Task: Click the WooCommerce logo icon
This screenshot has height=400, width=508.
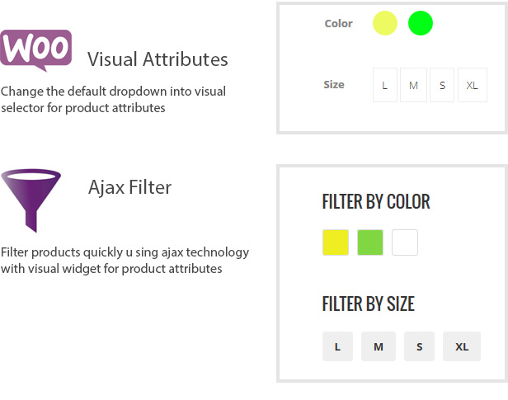Action: coord(35,50)
